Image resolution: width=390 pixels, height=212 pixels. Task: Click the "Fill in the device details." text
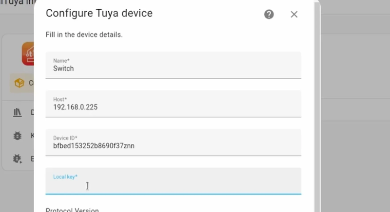point(84,35)
